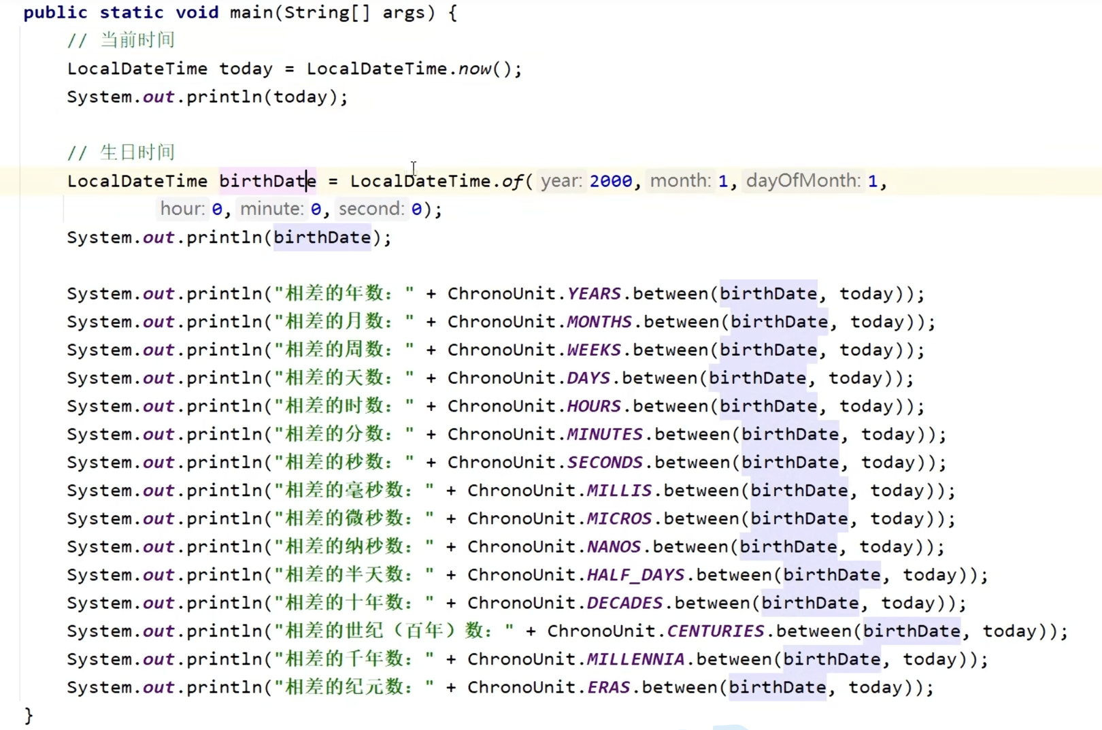The width and height of the screenshot is (1102, 730).
Task: Click the WEEKS enum constant
Action: point(594,350)
